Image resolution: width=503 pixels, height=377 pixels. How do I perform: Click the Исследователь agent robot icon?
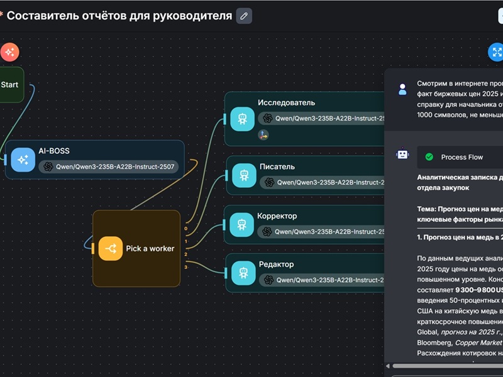[242, 118]
